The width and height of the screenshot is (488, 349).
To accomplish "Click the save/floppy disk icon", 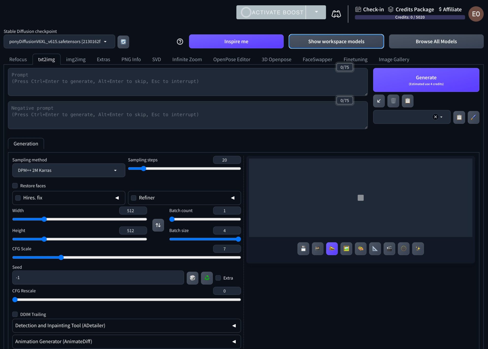I will tap(303, 248).
